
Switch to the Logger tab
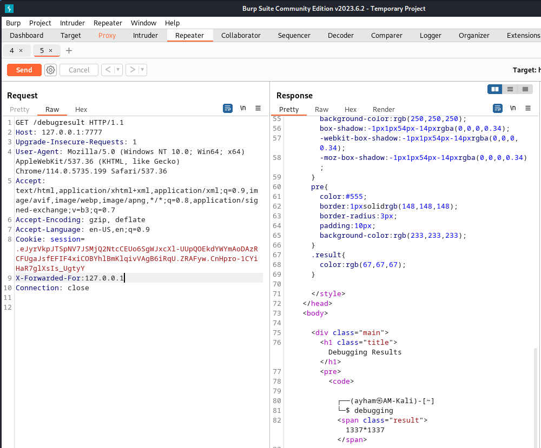tap(430, 36)
